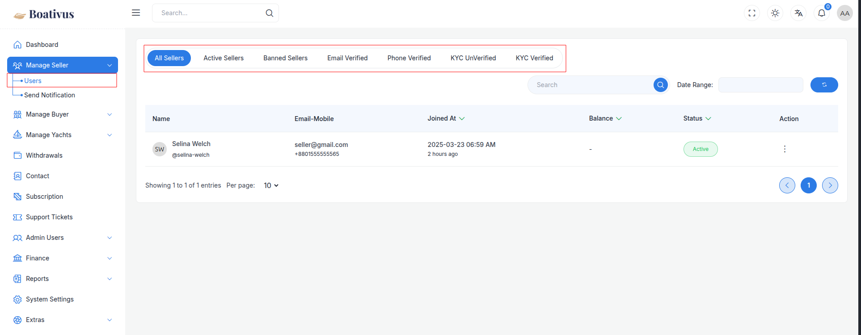
Task: Click the Manage Seller people icon
Action: pos(17,65)
